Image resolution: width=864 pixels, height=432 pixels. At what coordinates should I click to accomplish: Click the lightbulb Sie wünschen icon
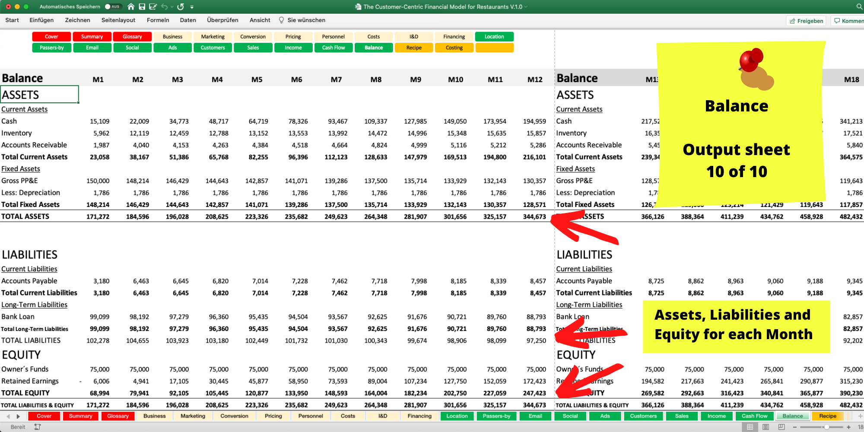[x=281, y=20]
